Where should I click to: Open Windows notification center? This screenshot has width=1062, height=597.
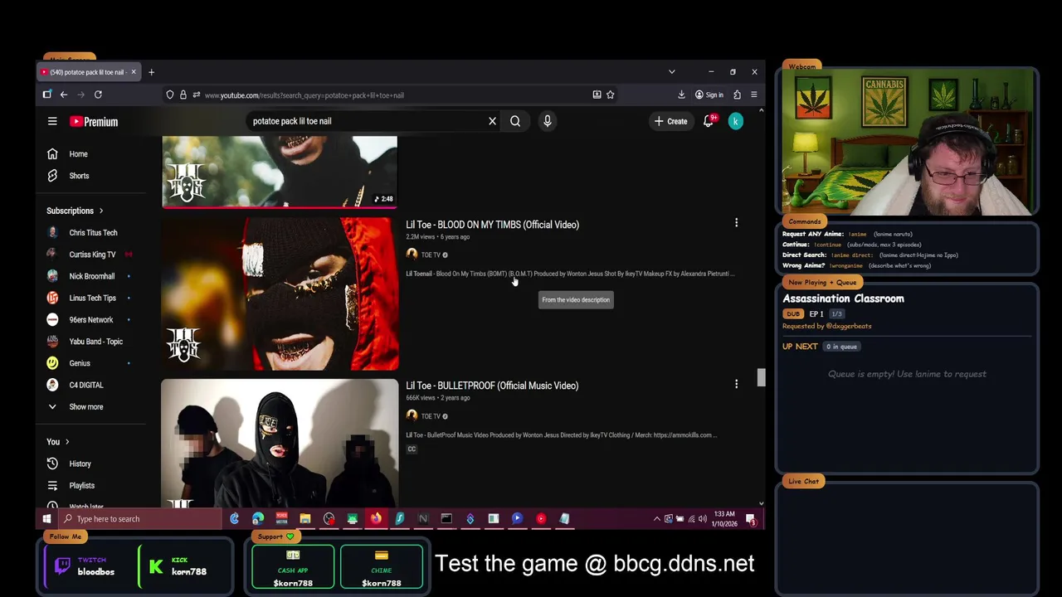[751, 519]
